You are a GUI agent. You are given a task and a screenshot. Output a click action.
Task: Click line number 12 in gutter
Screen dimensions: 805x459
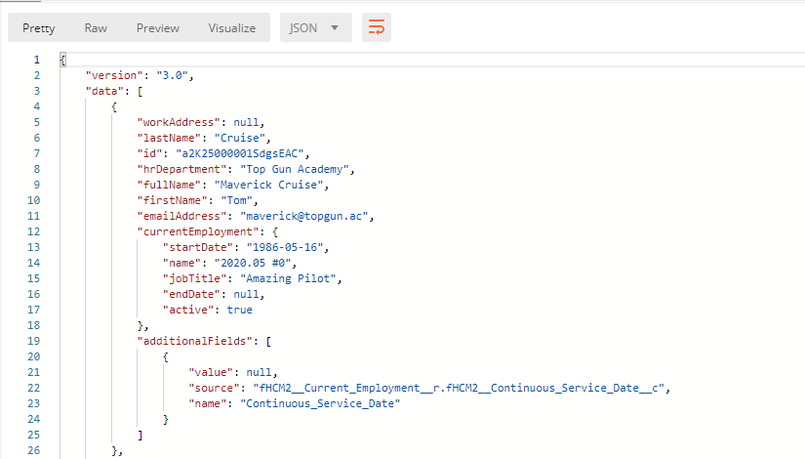point(33,231)
